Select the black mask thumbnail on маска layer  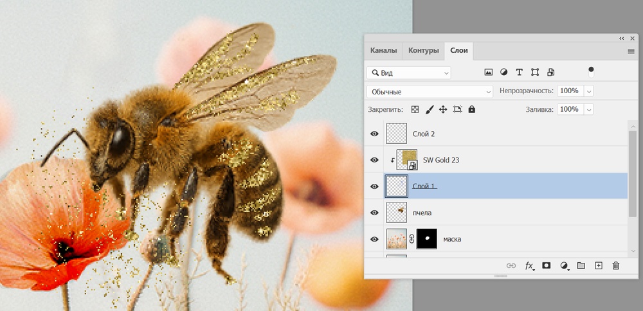[427, 239]
